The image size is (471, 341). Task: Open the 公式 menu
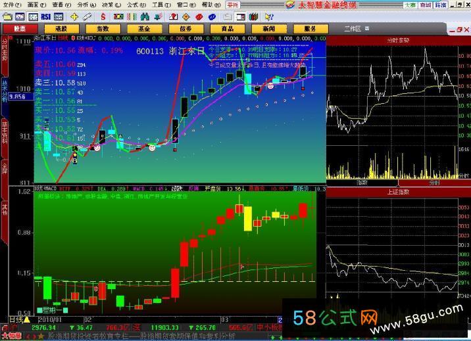tap(136, 5)
